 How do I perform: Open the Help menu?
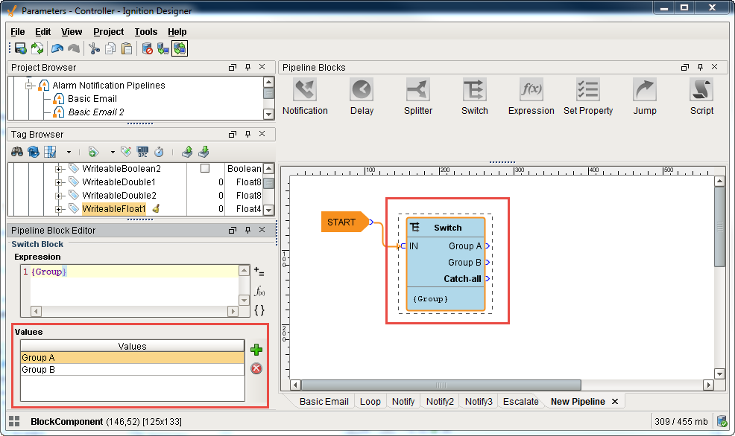[177, 32]
